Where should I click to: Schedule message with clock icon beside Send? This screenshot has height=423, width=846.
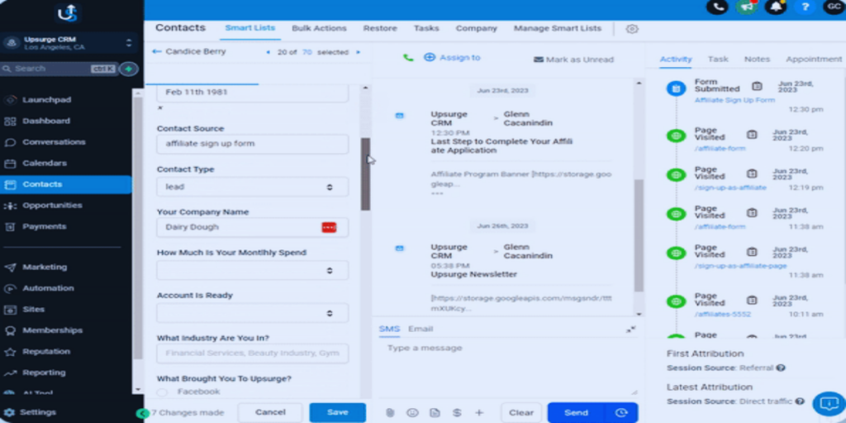[621, 413]
